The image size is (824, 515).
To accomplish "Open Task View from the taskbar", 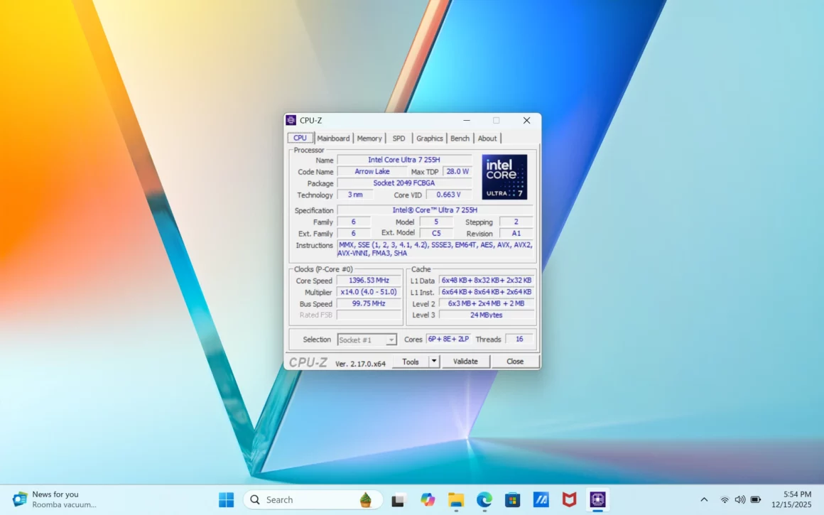I will 399,500.
